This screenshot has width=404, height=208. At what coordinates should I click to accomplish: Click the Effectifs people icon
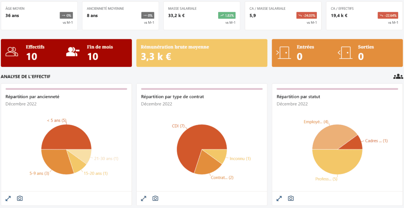12,52
